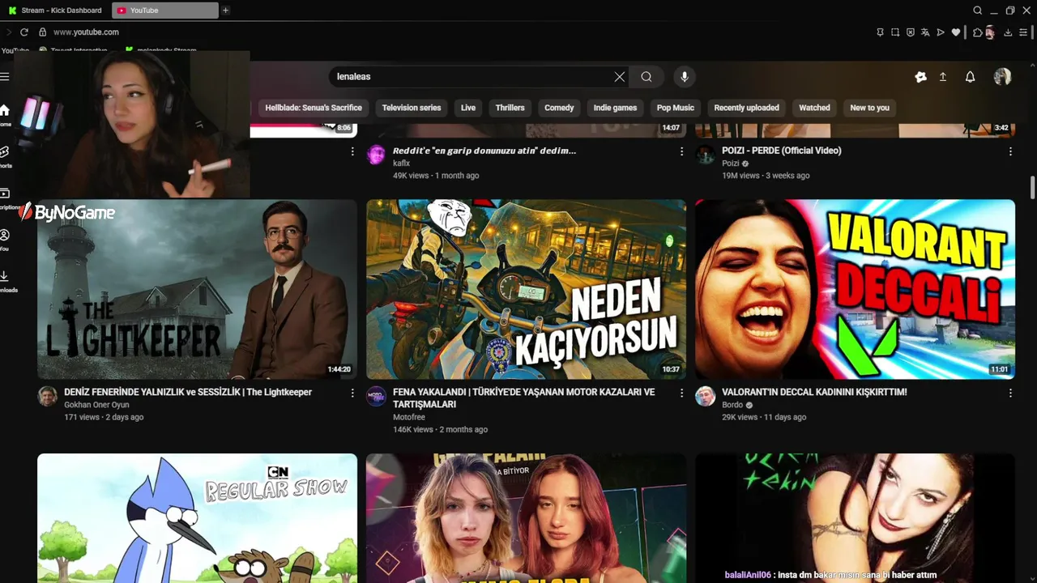This screenshot has width=1037, height=583.
Task: Select the Watched filter chip
Action: tap(814, 108)
